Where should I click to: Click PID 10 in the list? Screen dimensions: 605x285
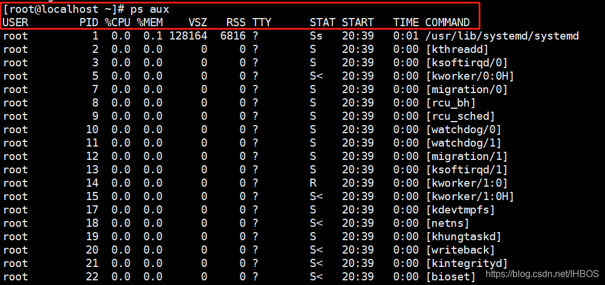coord(92,130)
